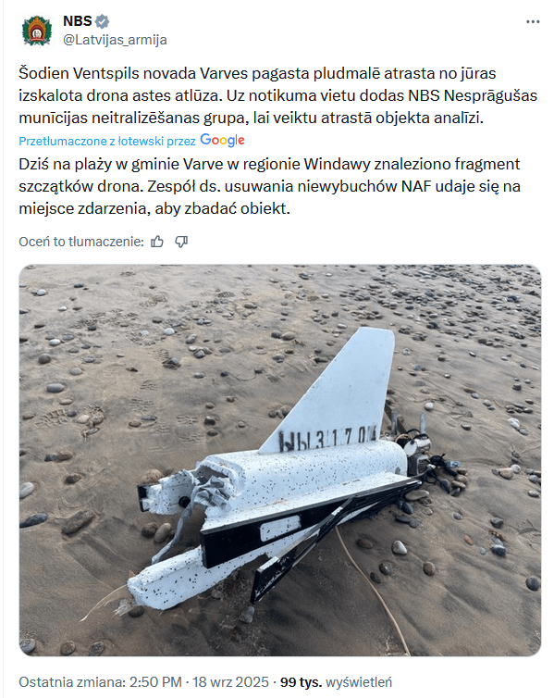The image size is (554, 698).
Task: Click the original Latvian tweet text
Action: 277,95
